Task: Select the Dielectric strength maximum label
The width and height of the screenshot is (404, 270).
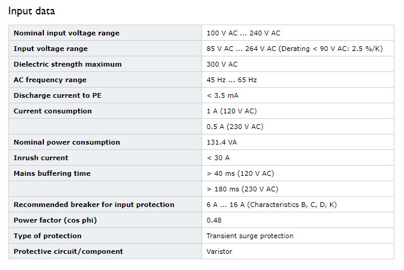Action: pyautogui.click(x=67, y=64)
